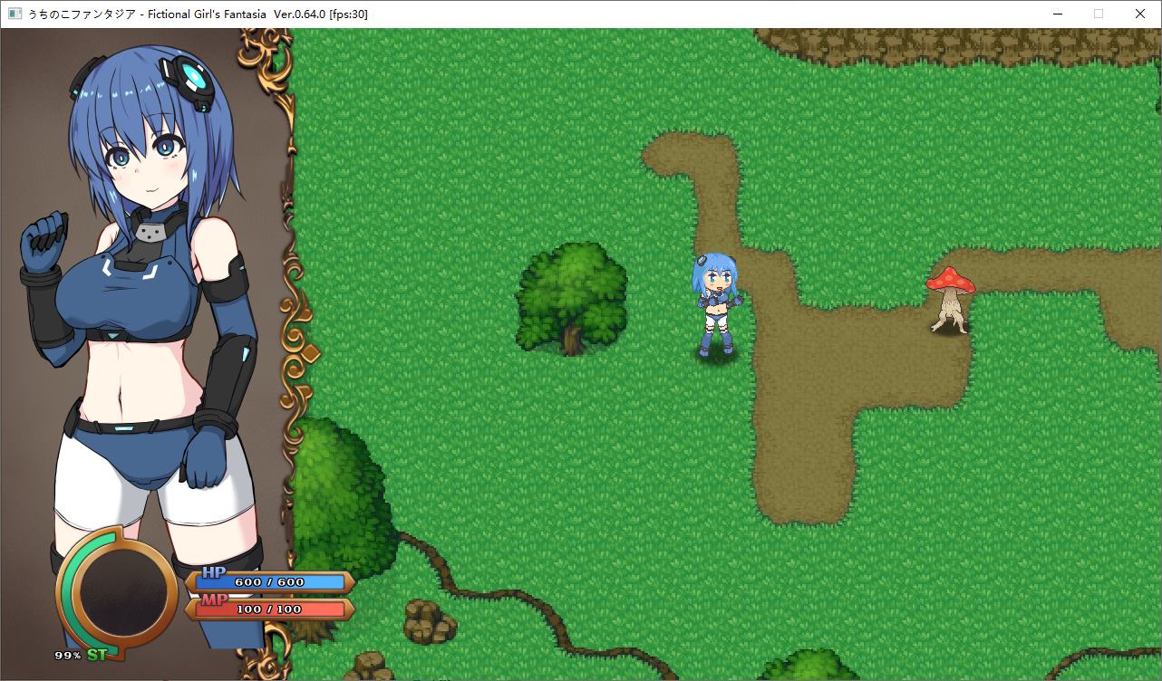Image resolution: width=1162 pixels, height=681 pixels.
Task: Click the leafy tree beside the player
Action: click(572, 297)
